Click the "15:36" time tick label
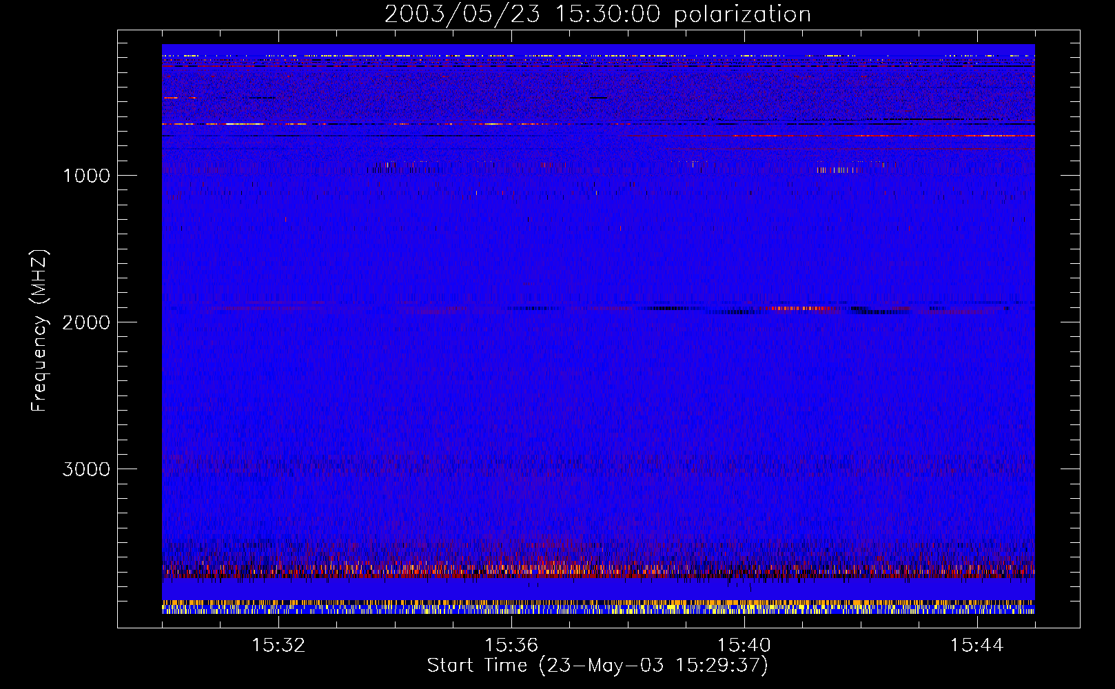This screenshot has width=1115, height=689. point(511,646)
